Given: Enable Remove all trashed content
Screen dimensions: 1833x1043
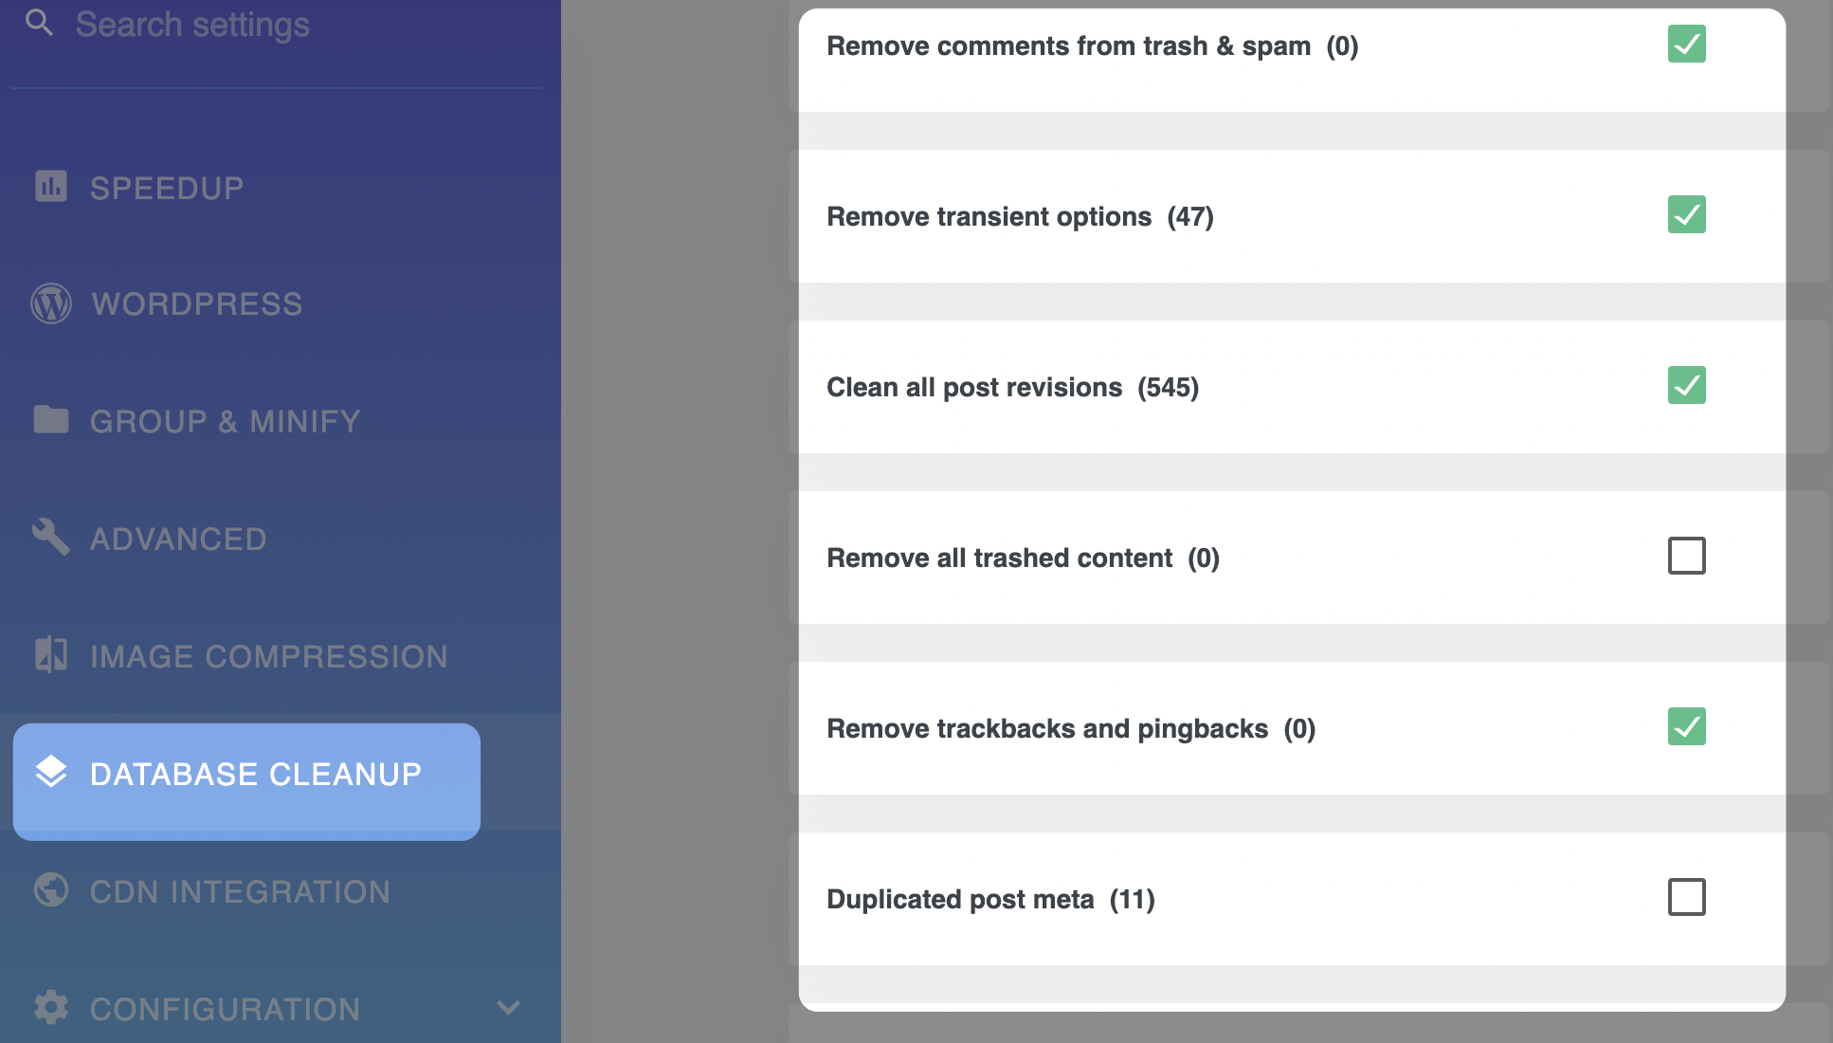Looking at the screenshot, I should 1687,556.
